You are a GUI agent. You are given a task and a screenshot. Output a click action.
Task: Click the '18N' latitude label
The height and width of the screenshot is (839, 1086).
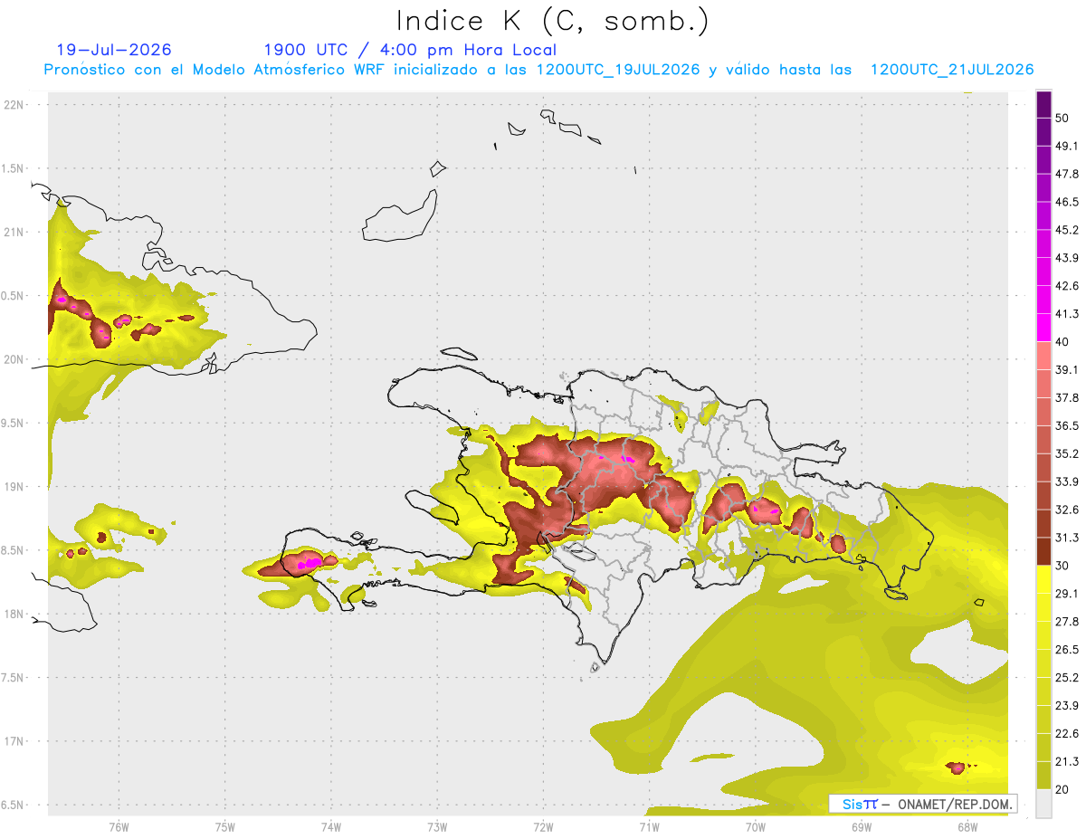coord(14,615)
